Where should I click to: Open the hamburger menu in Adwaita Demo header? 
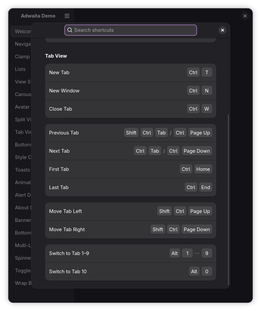[x=67, y=16]
